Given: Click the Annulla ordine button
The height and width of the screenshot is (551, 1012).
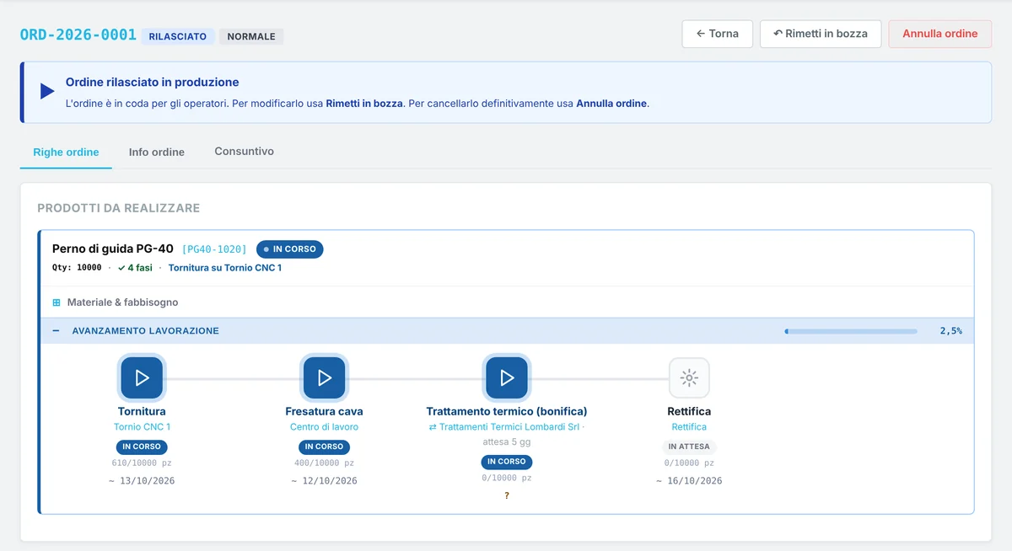Looking at the screenshot, I should (x=940, y=34).
